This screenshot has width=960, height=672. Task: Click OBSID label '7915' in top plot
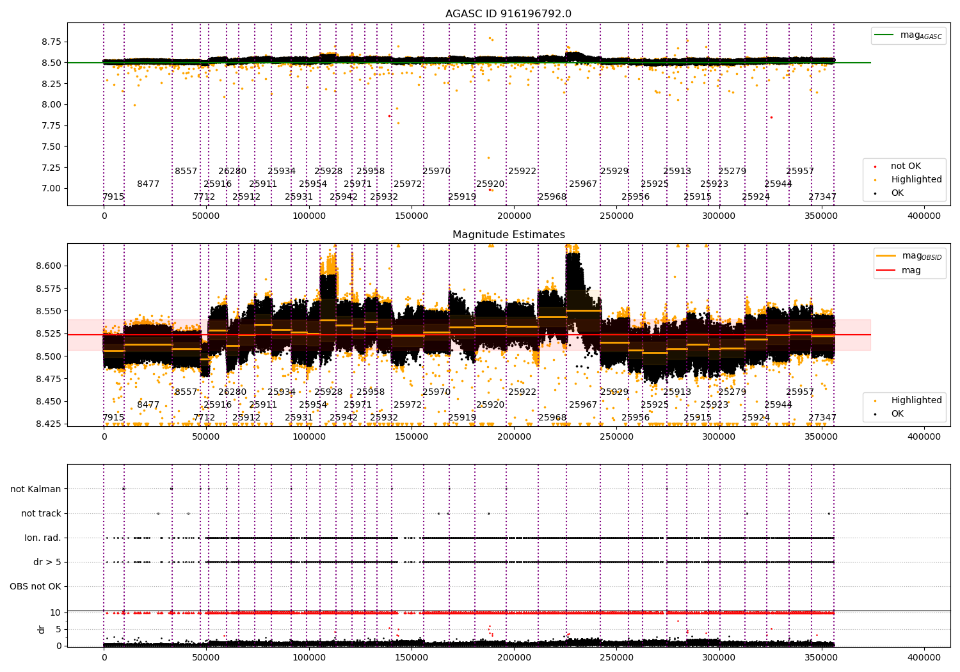pos(113,196)
